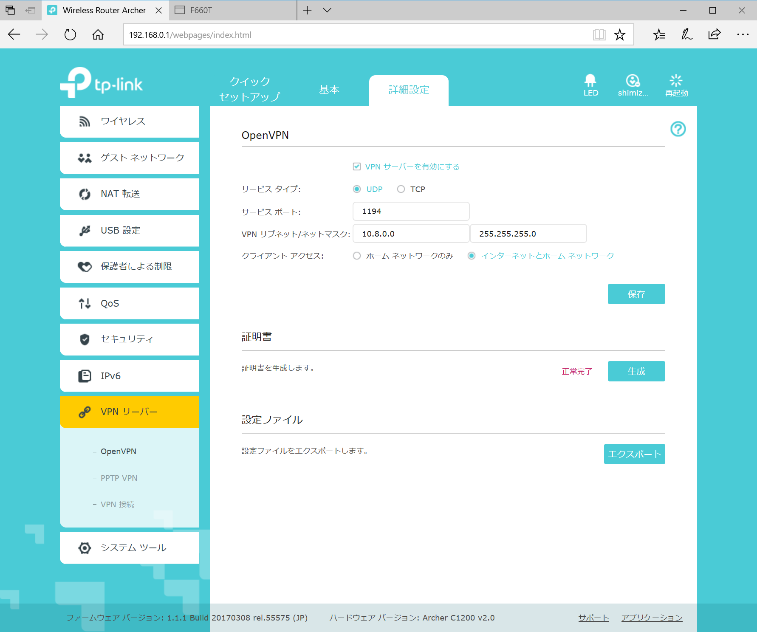Open the PPTP VPN submenu item

click(x=119, y=478)
